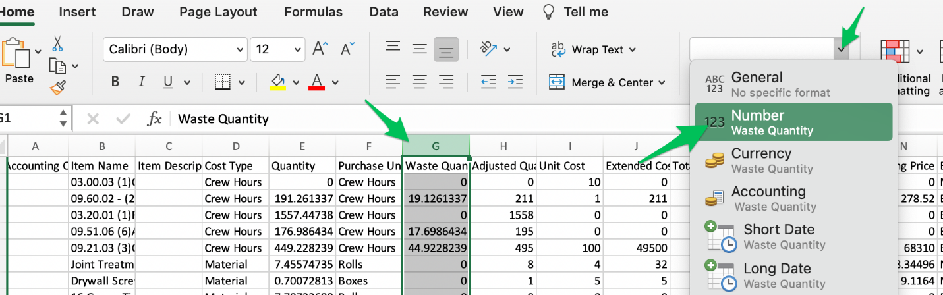Image resolution: width=943 pixels, height=295 pixels.
Task: Open the underline style dropdown arrow
Action: tap(186, 83)
